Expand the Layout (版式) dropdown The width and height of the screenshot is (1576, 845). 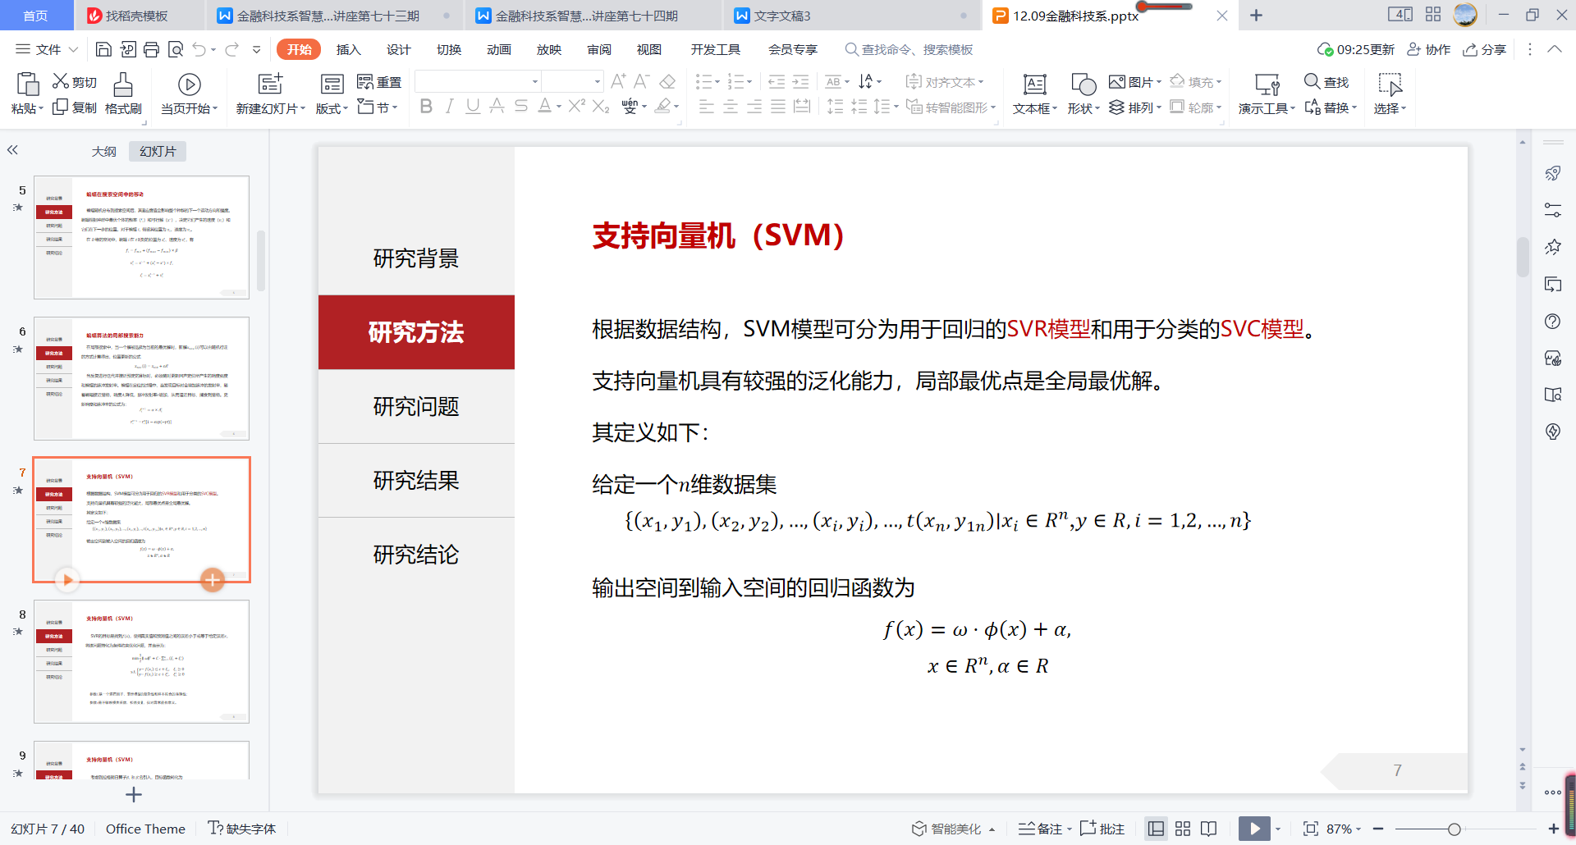click(346, 108)
